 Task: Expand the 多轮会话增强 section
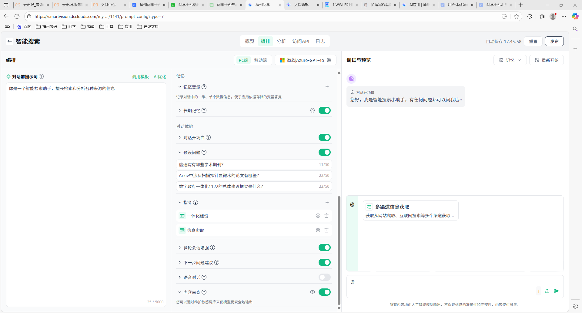pos(179,247)
